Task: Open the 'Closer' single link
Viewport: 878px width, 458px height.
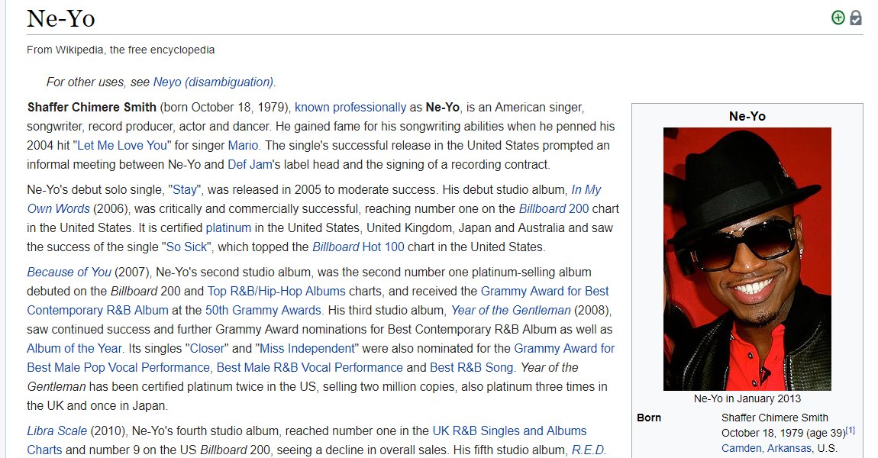Action: tap(207, 348)
